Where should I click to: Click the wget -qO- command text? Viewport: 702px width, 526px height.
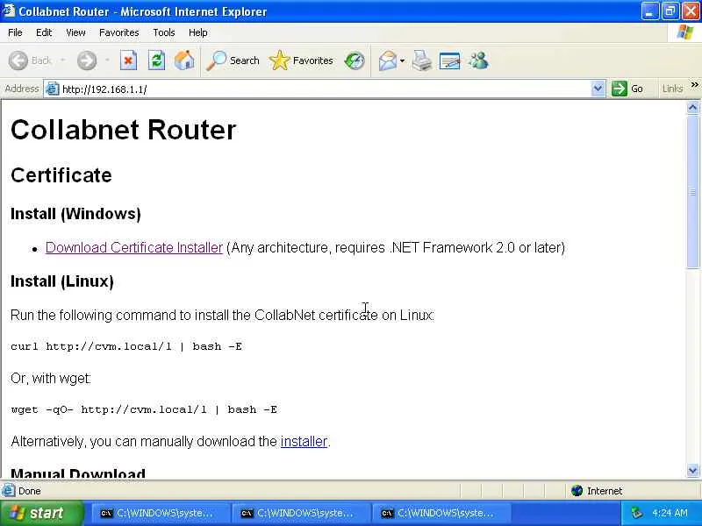[x=144, y=409]
